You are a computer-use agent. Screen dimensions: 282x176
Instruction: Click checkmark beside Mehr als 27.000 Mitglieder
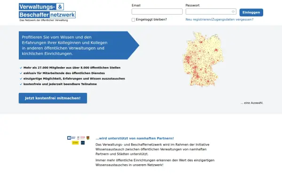pos(21,68)
